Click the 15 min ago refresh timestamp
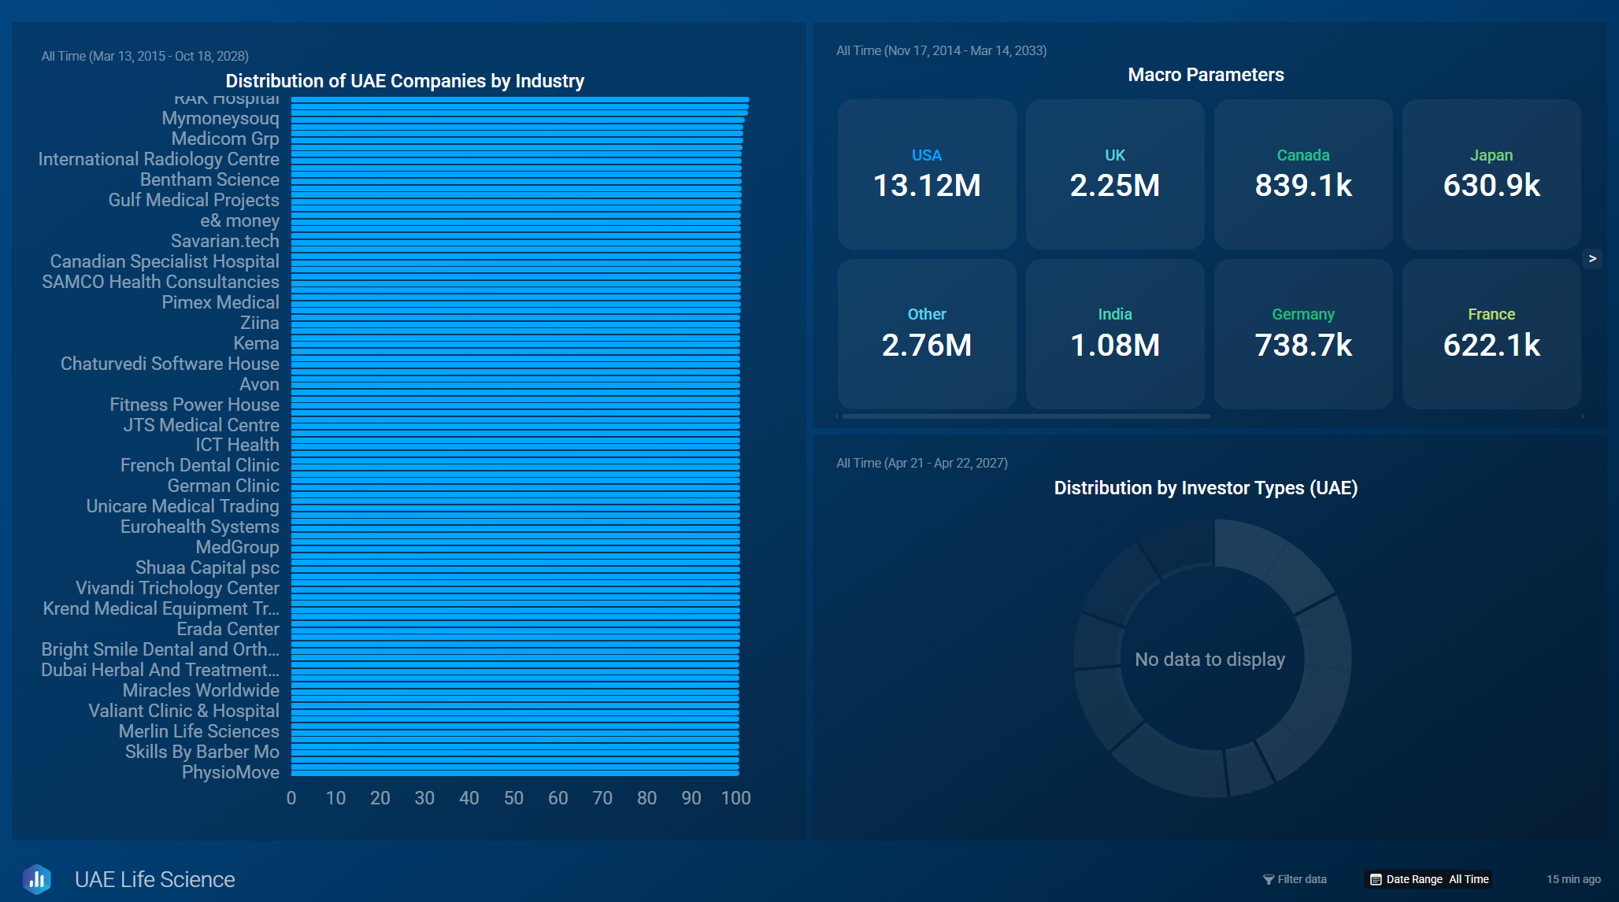This screenshot has width=1619, height=902. coord(1573,879)
